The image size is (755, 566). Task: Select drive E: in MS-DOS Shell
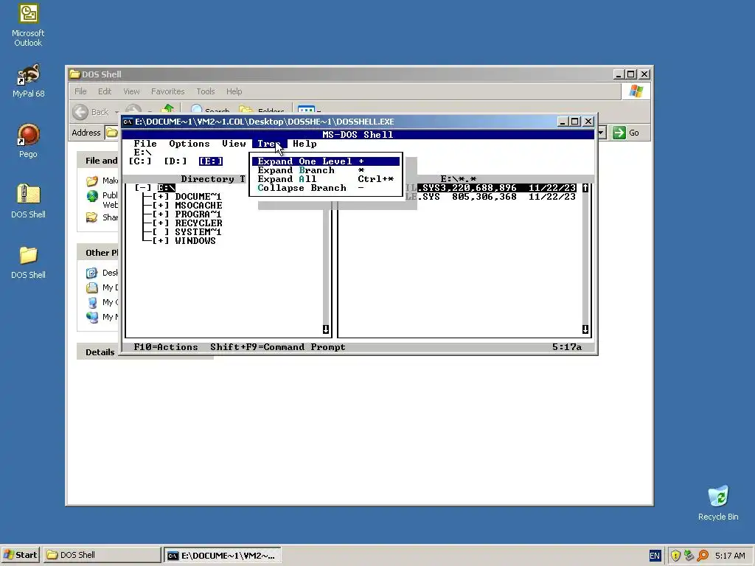211,161
